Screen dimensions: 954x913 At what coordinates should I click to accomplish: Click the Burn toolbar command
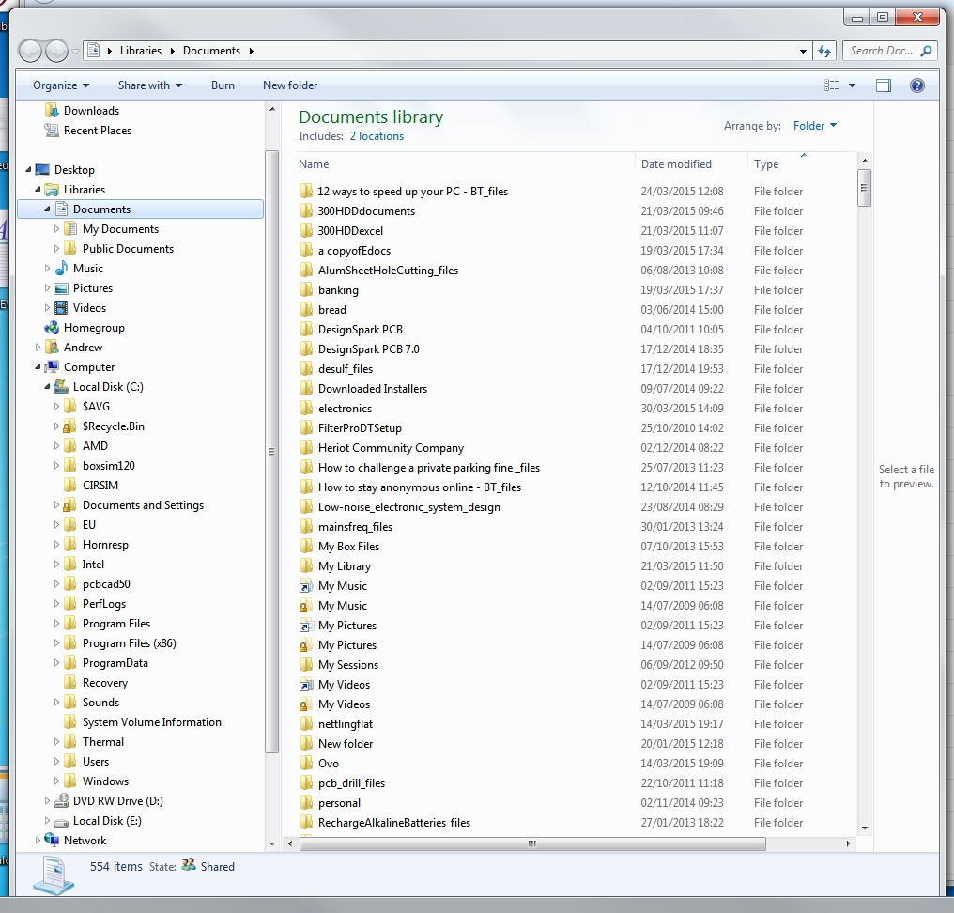click(x=223, y=85)
